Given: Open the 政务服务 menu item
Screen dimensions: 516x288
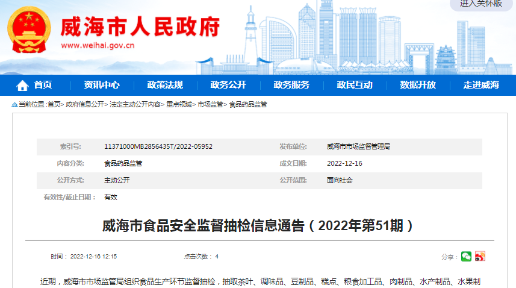Looking at the screenshot, I should coord(291,85).
